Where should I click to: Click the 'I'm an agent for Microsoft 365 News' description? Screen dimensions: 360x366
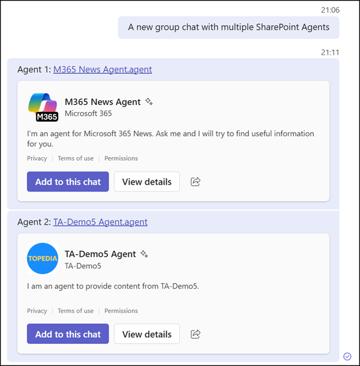pos(170,139)
